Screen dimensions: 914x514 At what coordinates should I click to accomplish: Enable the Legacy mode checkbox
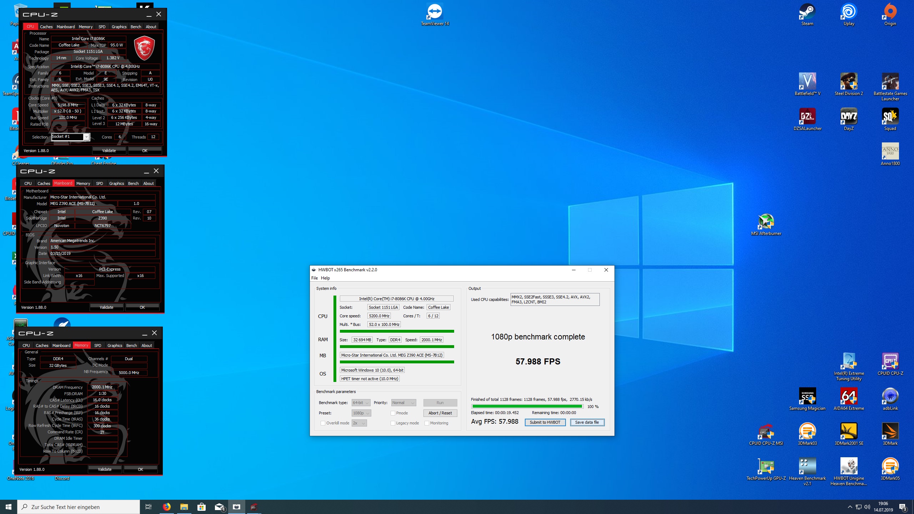393,423
